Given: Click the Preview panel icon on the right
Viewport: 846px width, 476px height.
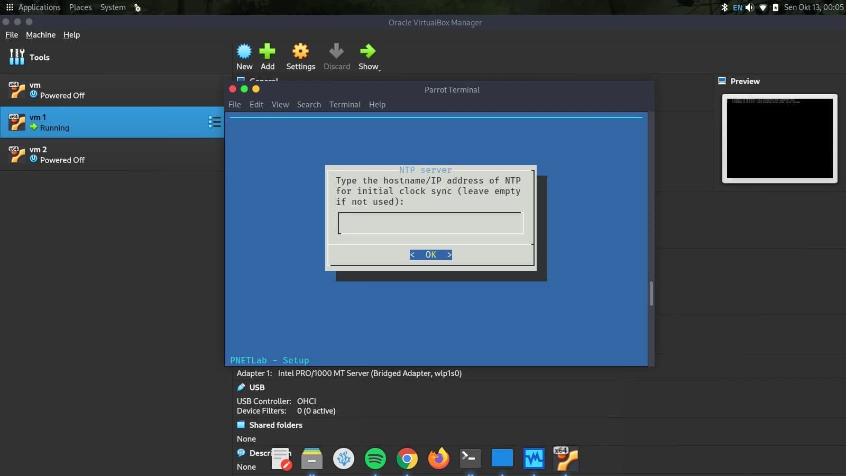Looking at the screenshot, I should tap(722, 80).
